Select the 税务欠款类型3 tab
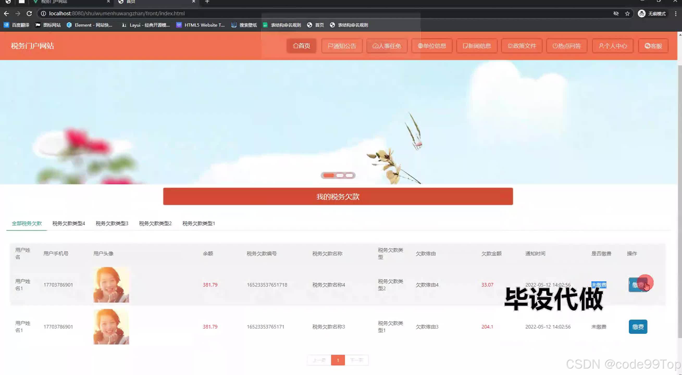The image size is (682, 375). click(x=112, y=223)
